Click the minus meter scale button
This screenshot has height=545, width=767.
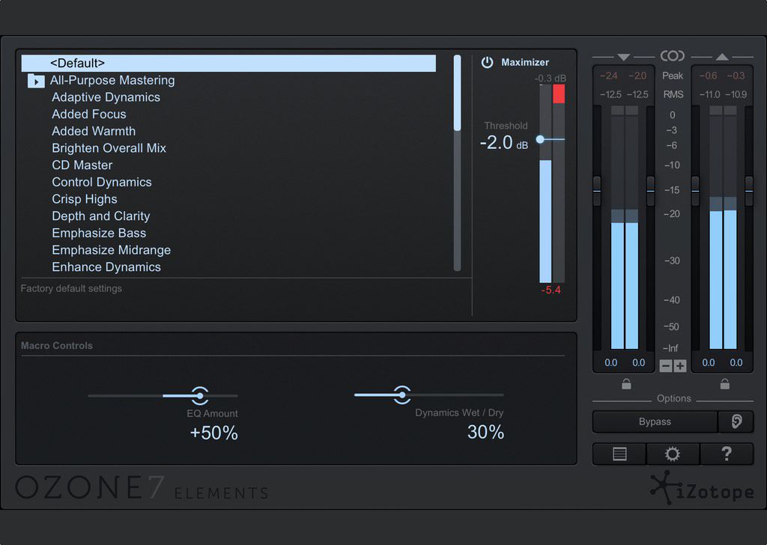pos(666,366)
